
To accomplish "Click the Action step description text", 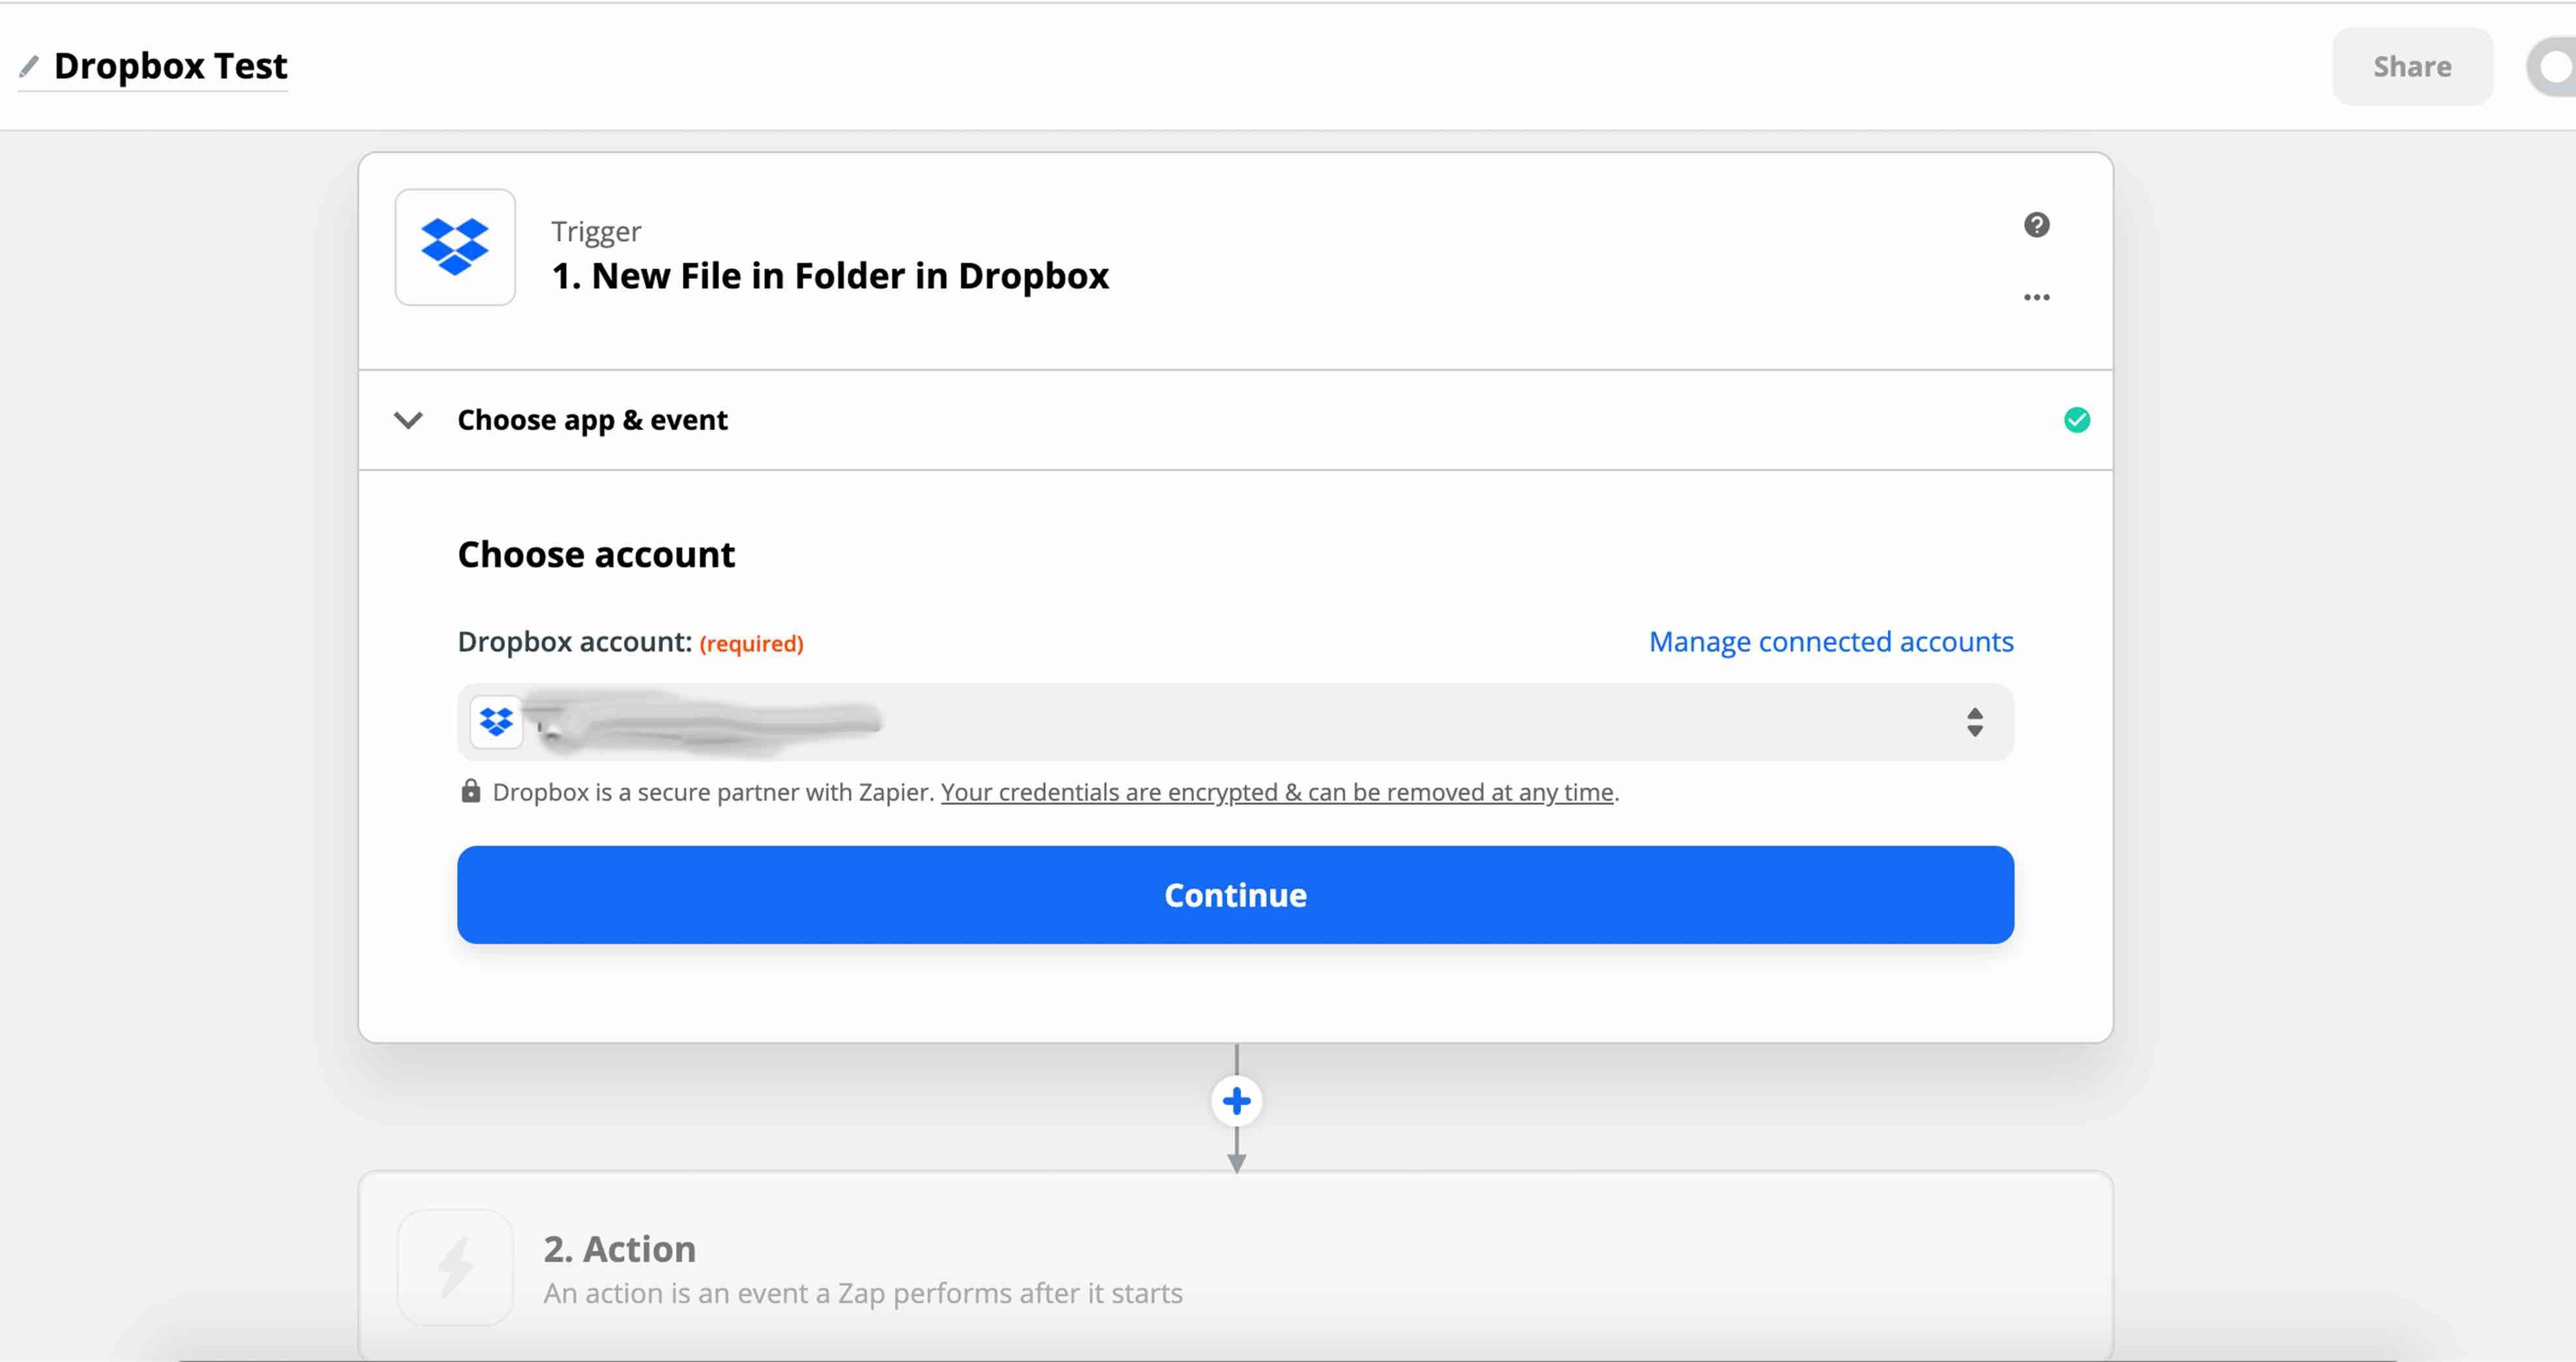I will 863,1293.
